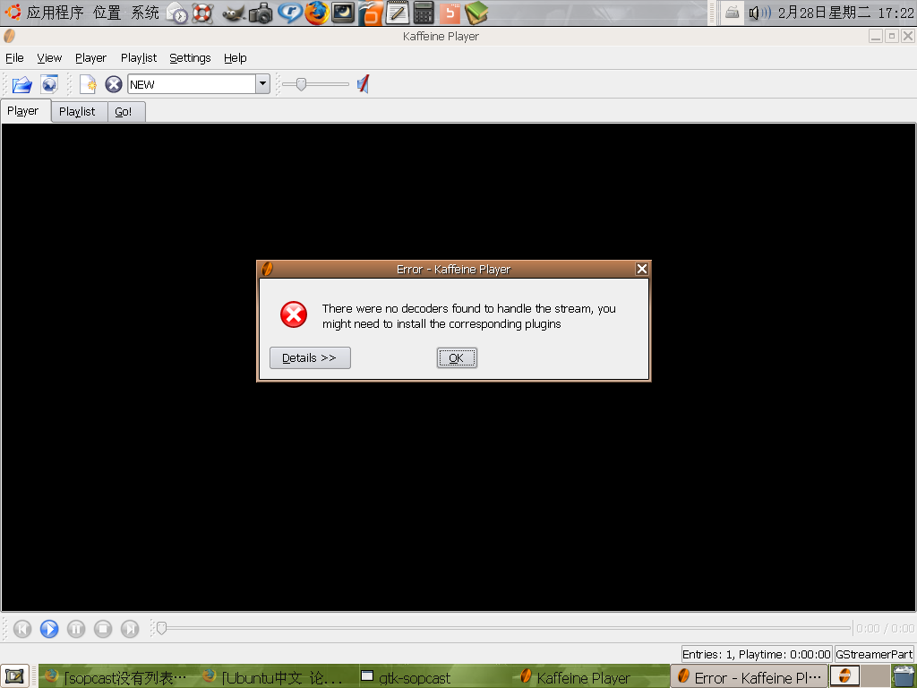Expand Details in the error dialog
The height and width of the screenshot is (688, 917).
(310, 358)
